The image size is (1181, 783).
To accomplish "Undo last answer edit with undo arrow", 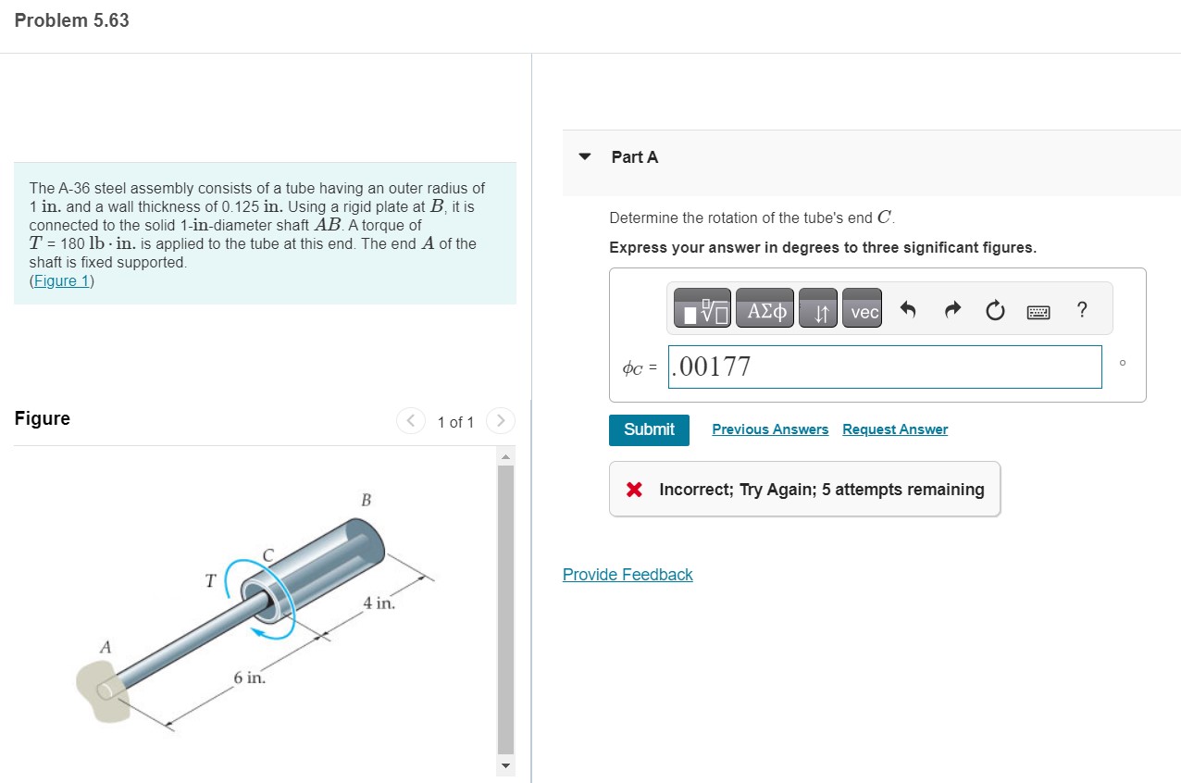I will [x=908, y=311].
